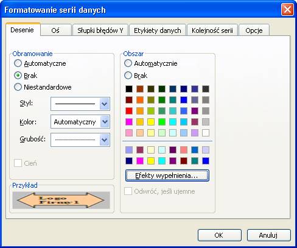Choose the orange swatch in second row
The width and height of the screenshot is (297, 248).
click(140, 100)
